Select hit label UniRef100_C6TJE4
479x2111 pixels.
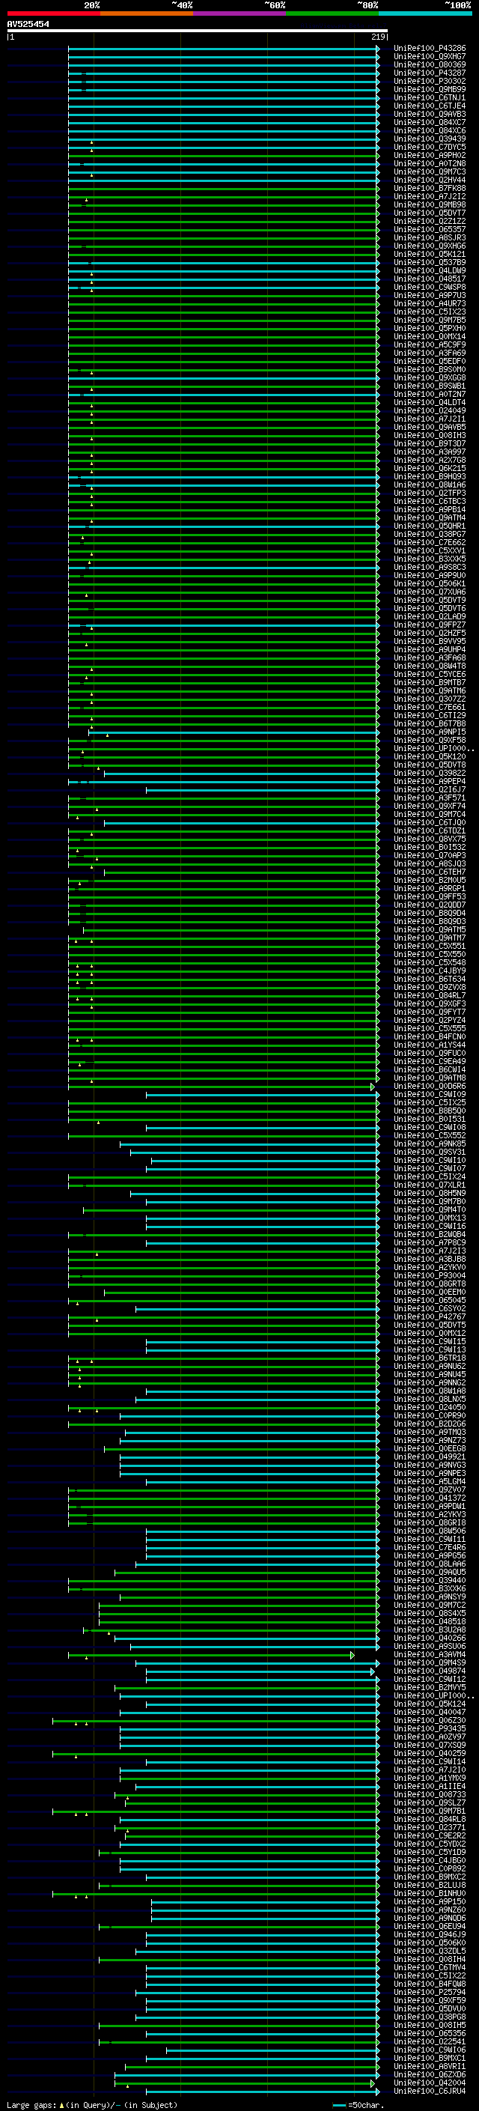click(x=430, y=106)
